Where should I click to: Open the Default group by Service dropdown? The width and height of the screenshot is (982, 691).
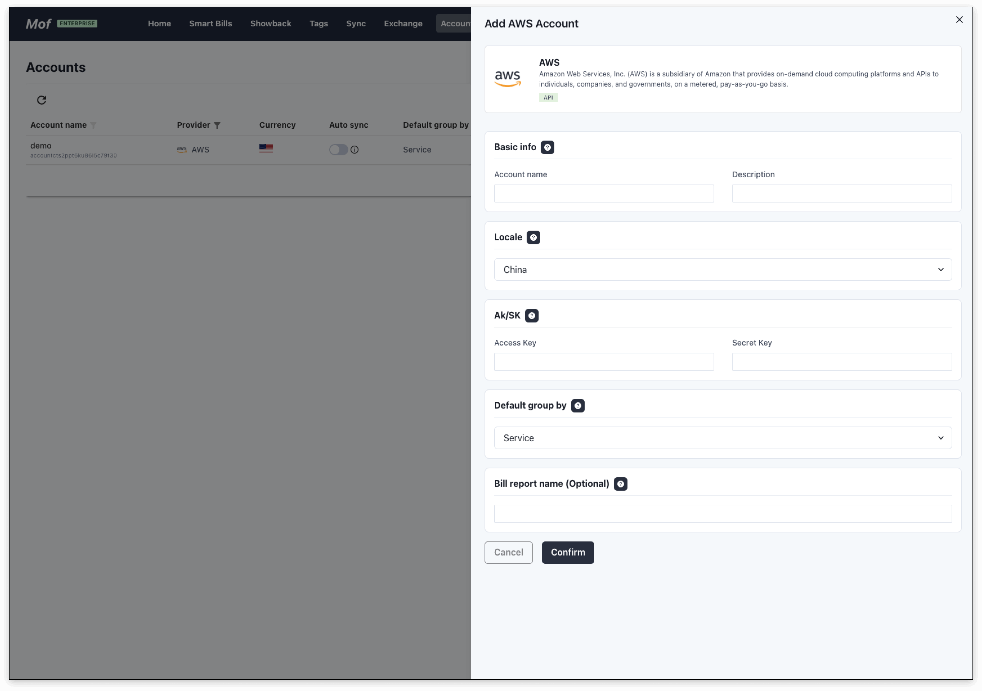coord(723,438)
